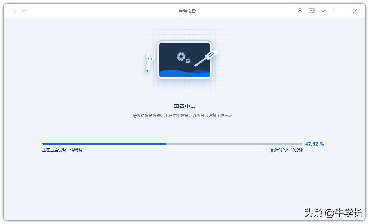Open the user account icon
Image resolution: width=369 pixels, height=224 pixels.
[x=300, y=11]
